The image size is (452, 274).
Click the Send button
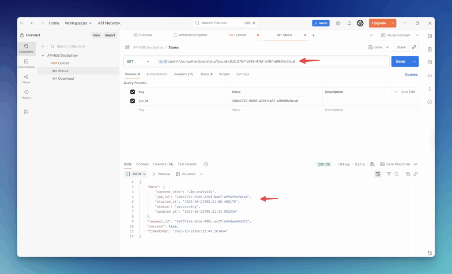400,62
